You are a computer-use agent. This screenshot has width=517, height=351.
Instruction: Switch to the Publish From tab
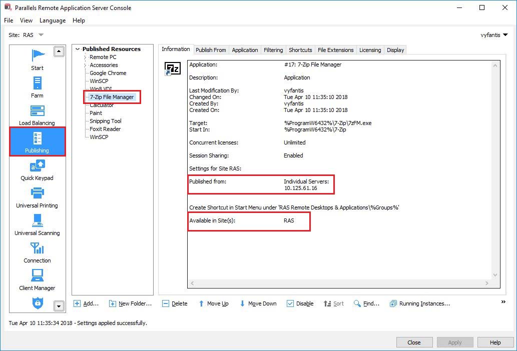click(x=211, y=50)
